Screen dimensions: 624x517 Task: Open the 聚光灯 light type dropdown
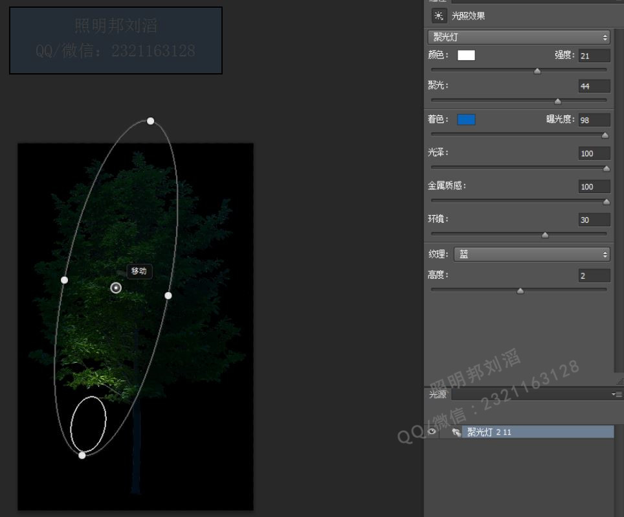519,38
